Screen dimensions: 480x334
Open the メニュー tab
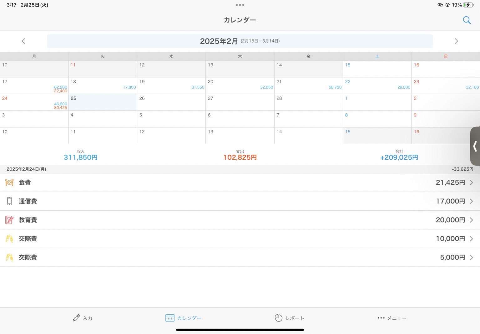(392, 318)
